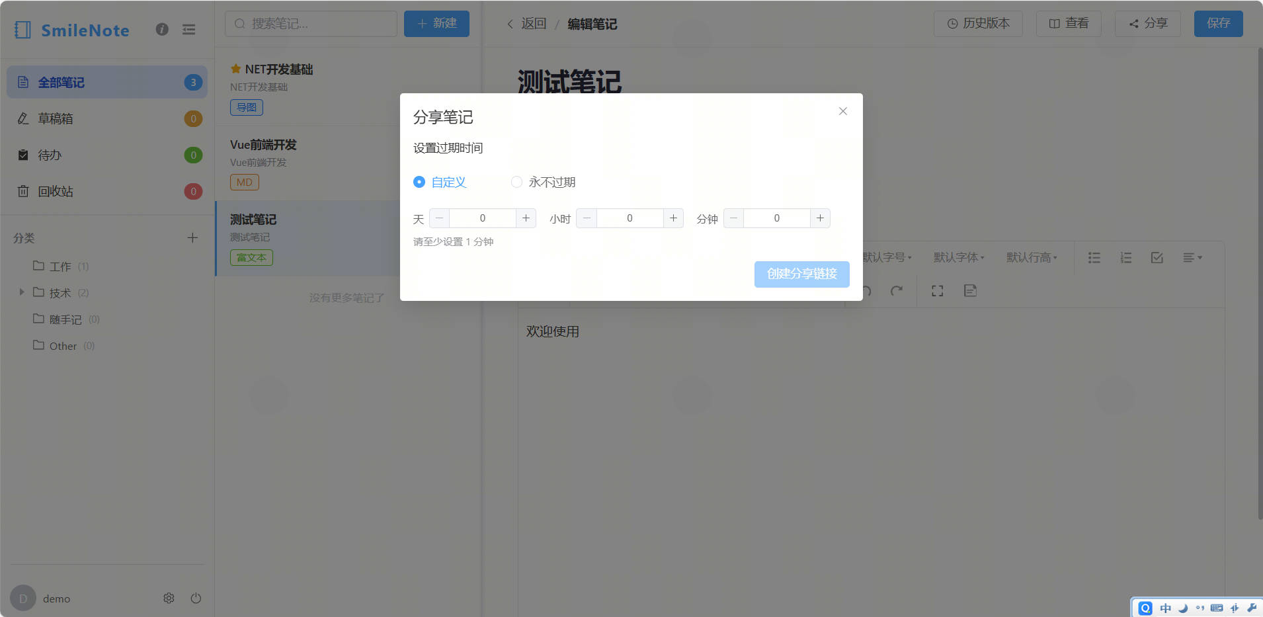Open settings gear next to demo

169,598
